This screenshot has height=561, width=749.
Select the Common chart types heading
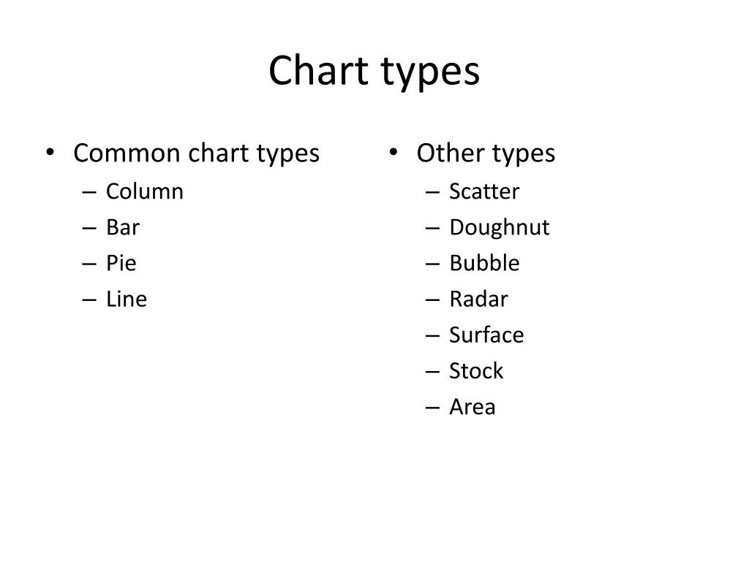[x=196, y=153]
